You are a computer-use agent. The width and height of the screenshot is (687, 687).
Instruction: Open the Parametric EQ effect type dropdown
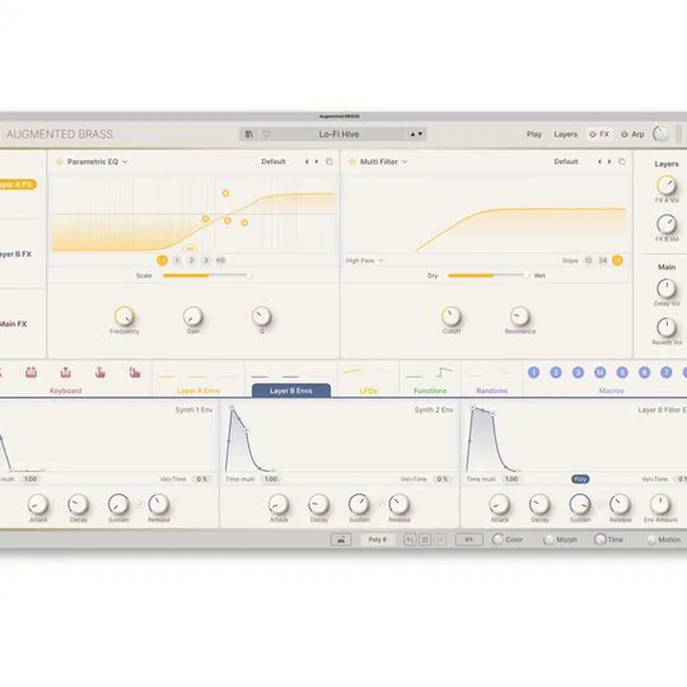pyautogui.click(x=97, y=161)
